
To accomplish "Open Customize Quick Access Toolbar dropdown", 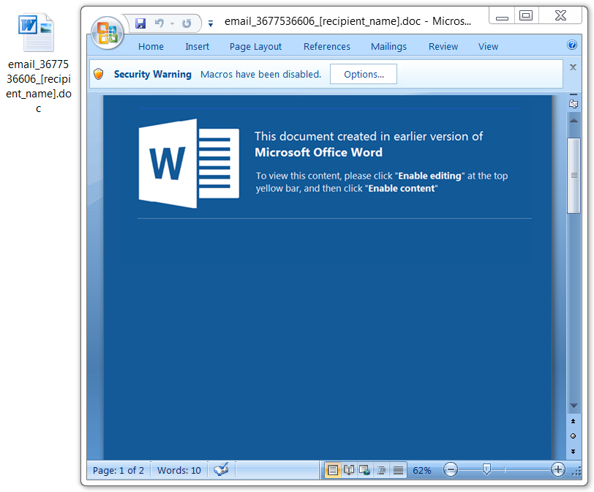I will pyautogui.click(x=211, y=24).
